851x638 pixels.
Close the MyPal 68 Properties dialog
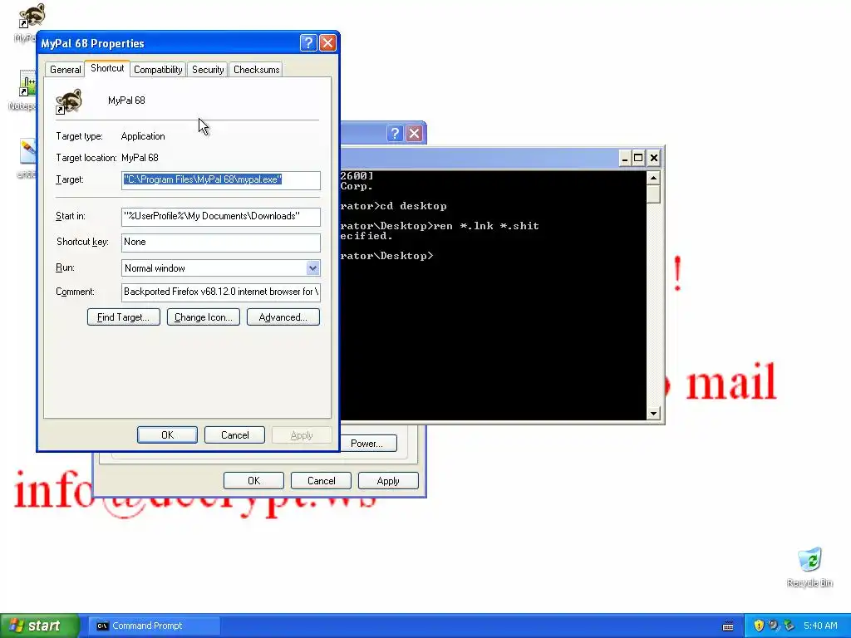coord(327,43)
